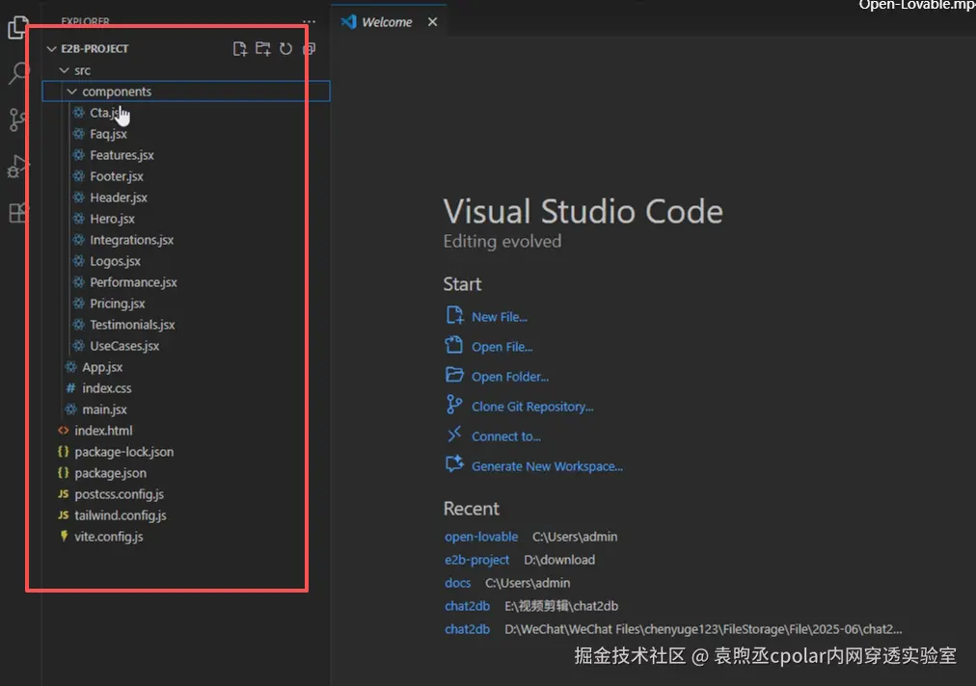This screenshot has width=976, height=686.
Task: Refresh the Explorer file tree
Action: pos(285,49)
